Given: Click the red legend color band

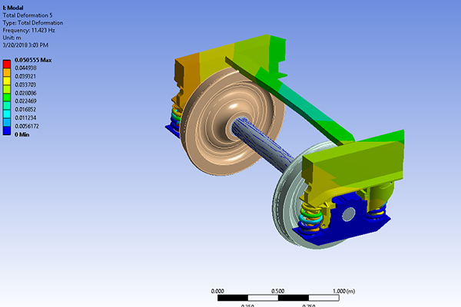Looking at the screenshot, I should pos(7,64).
